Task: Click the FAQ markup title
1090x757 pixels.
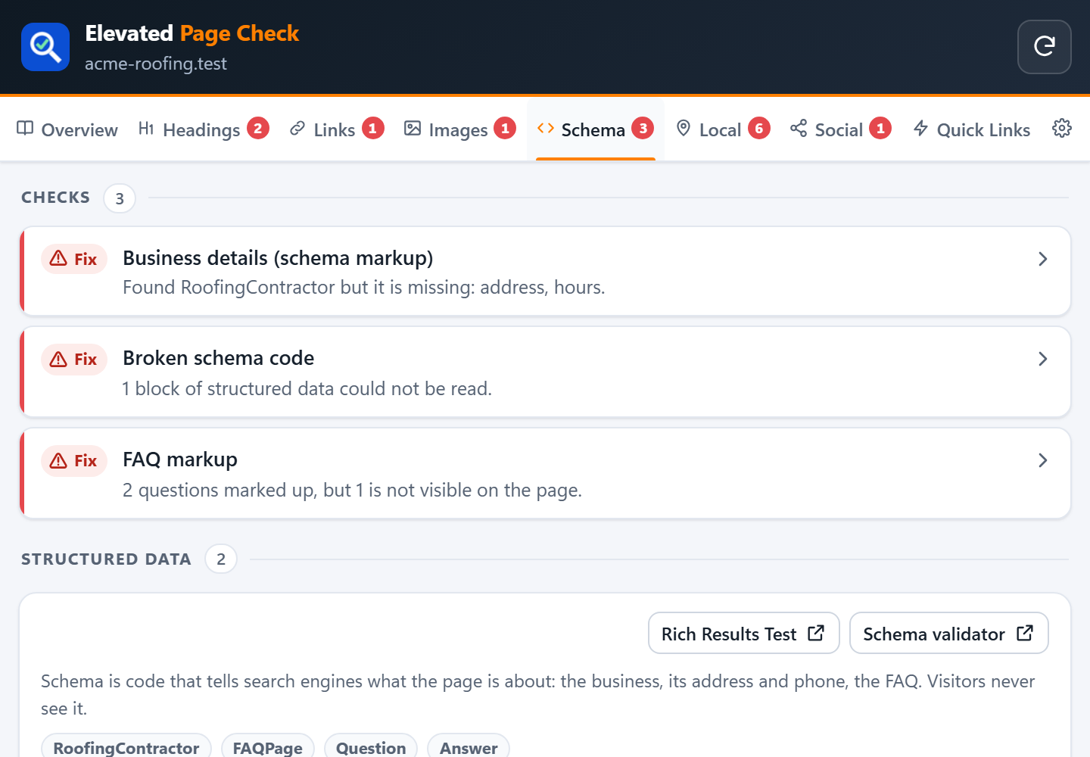Action: tap(180, 459)
